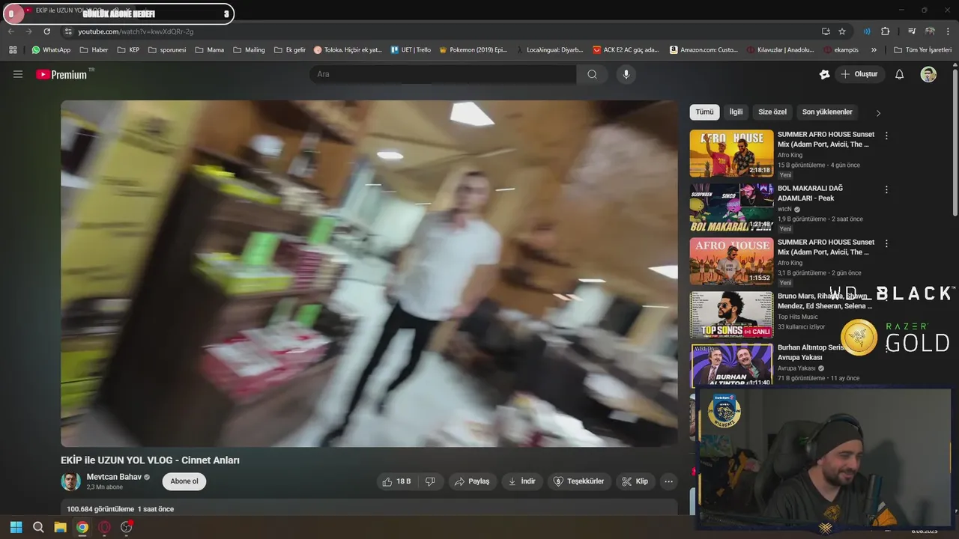Click the Ara search input field
The image size is (959, 539).
443,74
